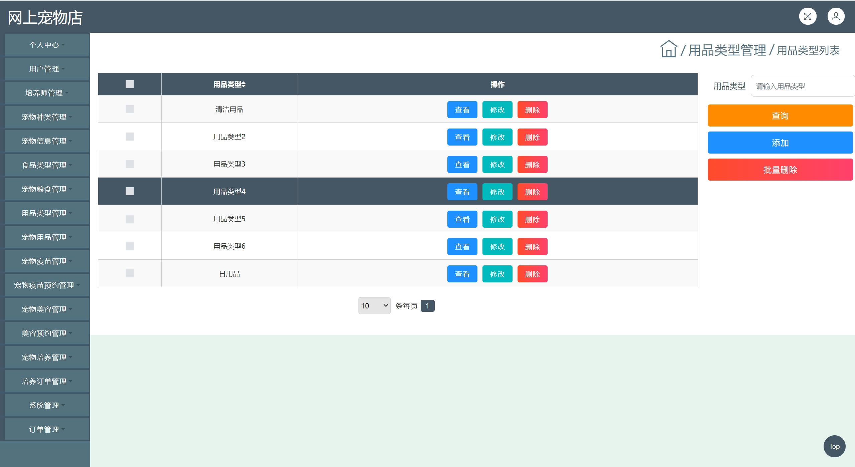The image size is (855, 467).
Task: Tick the select-all checkbox in table header
Action: (129, 84)
